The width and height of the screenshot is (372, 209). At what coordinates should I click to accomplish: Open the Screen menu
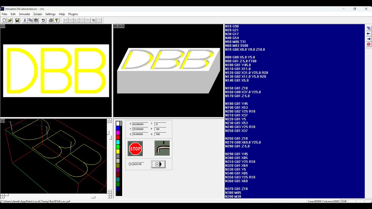coord(37,14)
